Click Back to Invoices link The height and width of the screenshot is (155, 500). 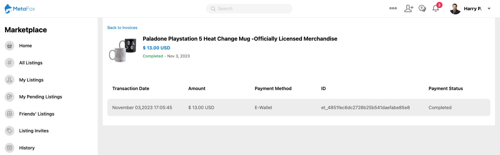122,28
